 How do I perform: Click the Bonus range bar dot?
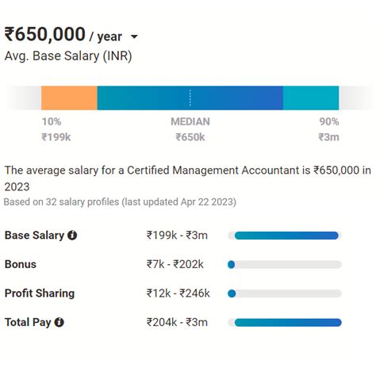232,264
